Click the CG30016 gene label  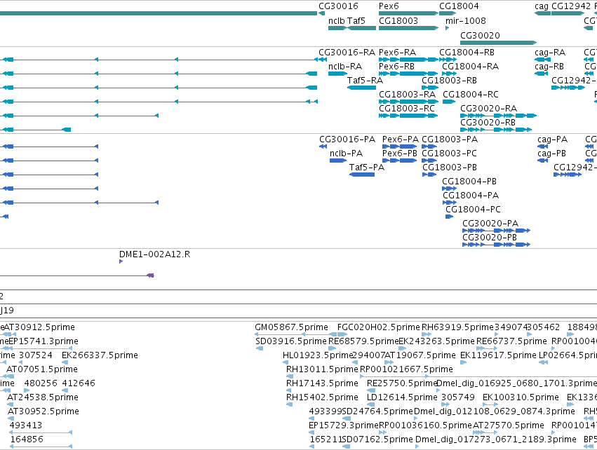(x=338, y=6)
